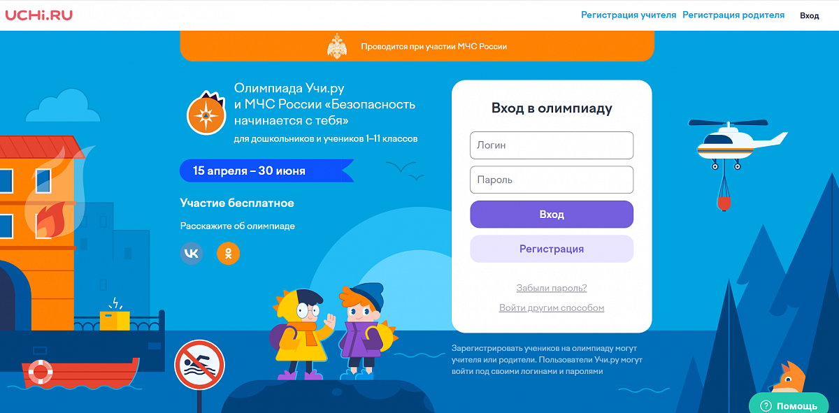Click the olympiad compass star badge
The height and width of the screenshot is (413, 839).
206,113
